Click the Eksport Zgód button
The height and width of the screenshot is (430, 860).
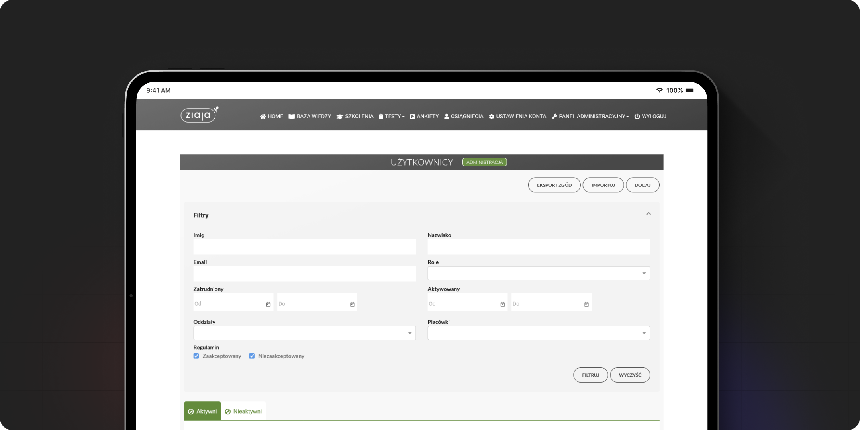[554, 185]
